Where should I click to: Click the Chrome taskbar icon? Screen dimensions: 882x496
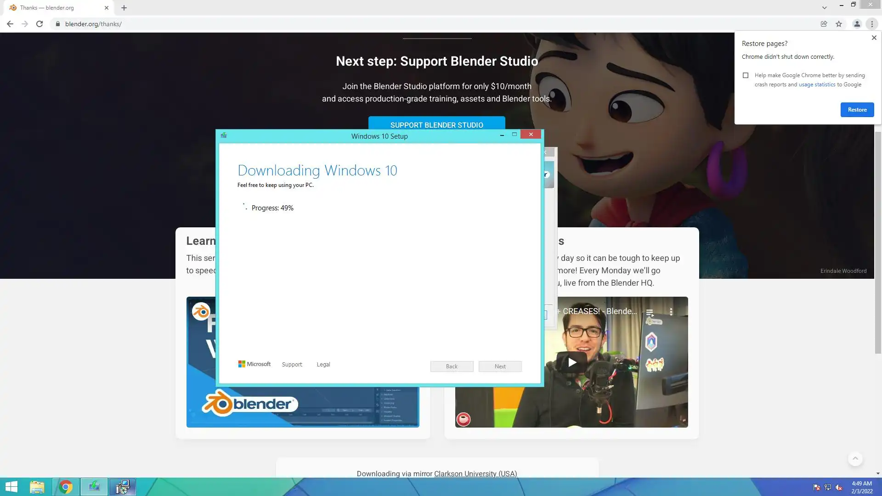point(66,487)
